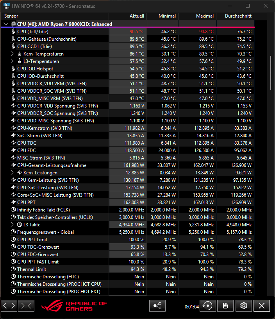Viewport: 275px width, 319px height.
Task: Close the sensor window with bottom X button
Action: (x=262, y=306)
